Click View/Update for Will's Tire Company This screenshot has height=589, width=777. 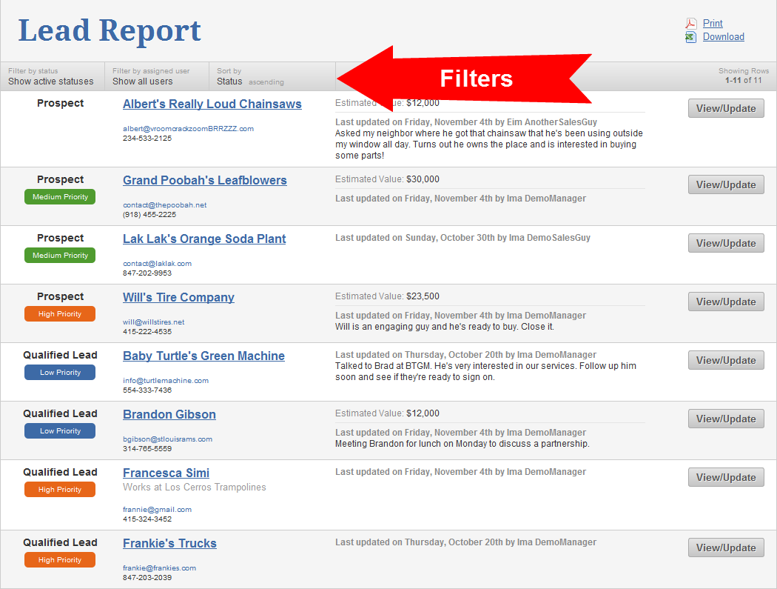coord(726,302)
